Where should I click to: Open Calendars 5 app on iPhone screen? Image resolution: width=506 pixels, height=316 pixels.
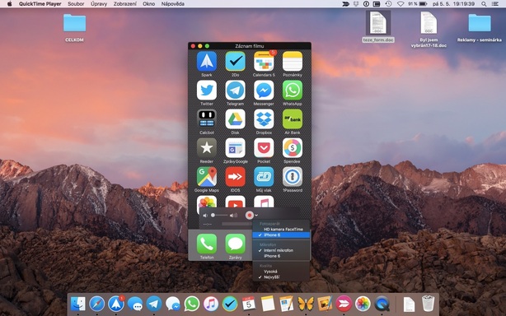point(264,61)
